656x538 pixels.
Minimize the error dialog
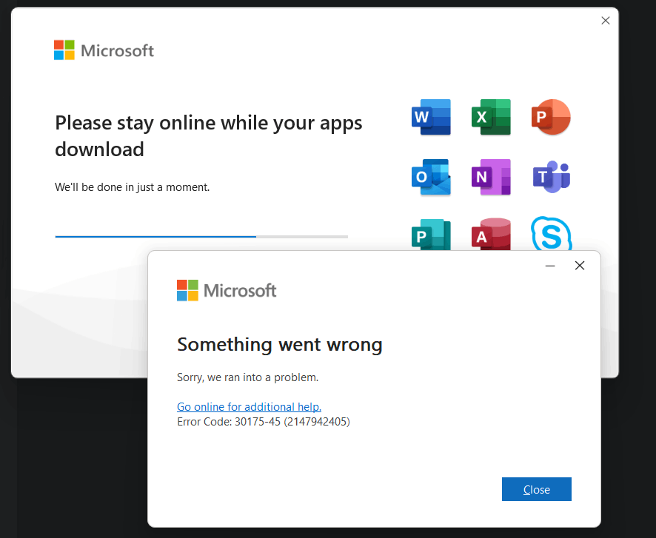pos(550,266)
